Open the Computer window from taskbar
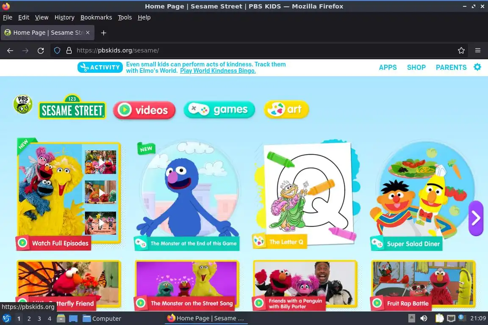This screenshot has height=325, width=488. (102, 319)
